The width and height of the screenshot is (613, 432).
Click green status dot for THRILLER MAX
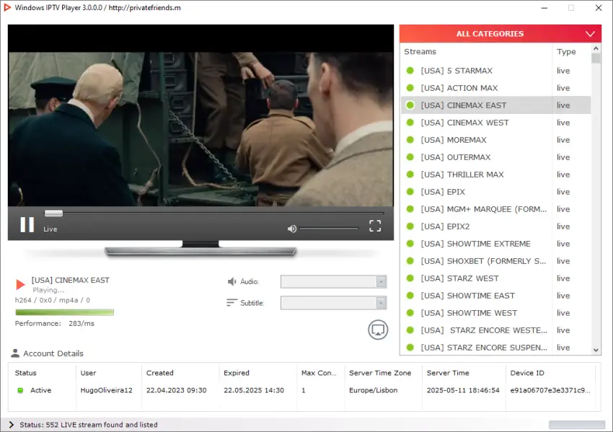tap(410, 175)
